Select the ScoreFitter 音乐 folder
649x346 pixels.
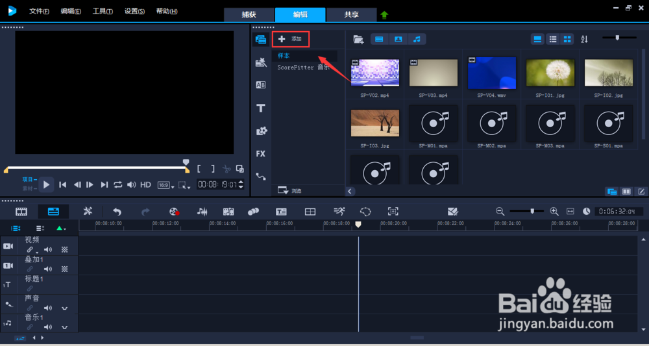tap(304, 67)
